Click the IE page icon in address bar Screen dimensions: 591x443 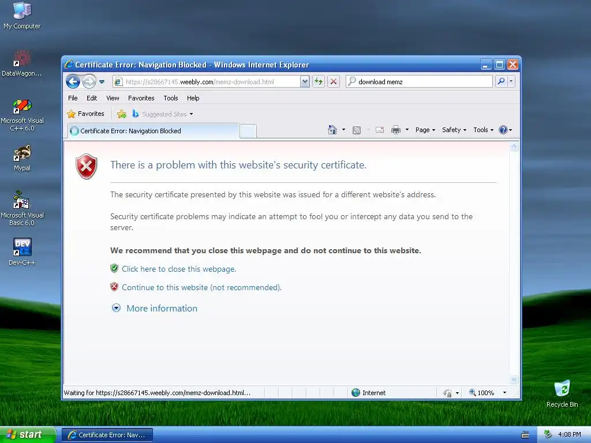click(118, 82)
